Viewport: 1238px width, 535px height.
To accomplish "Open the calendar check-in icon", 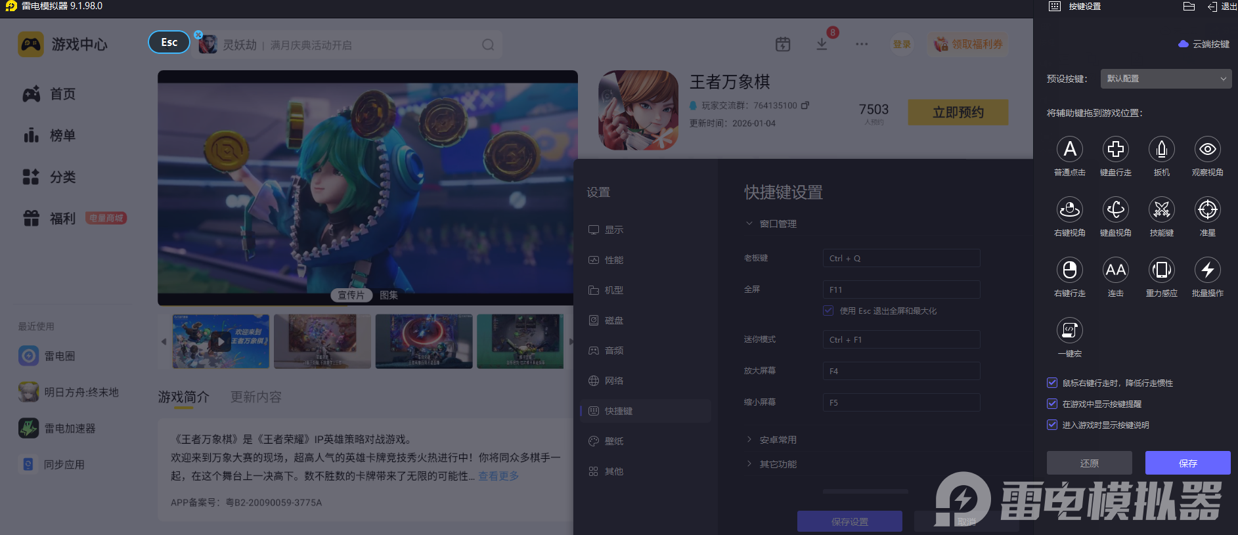I will 783,44.
